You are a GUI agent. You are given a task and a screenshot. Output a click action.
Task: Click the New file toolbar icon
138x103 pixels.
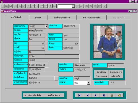3,6
